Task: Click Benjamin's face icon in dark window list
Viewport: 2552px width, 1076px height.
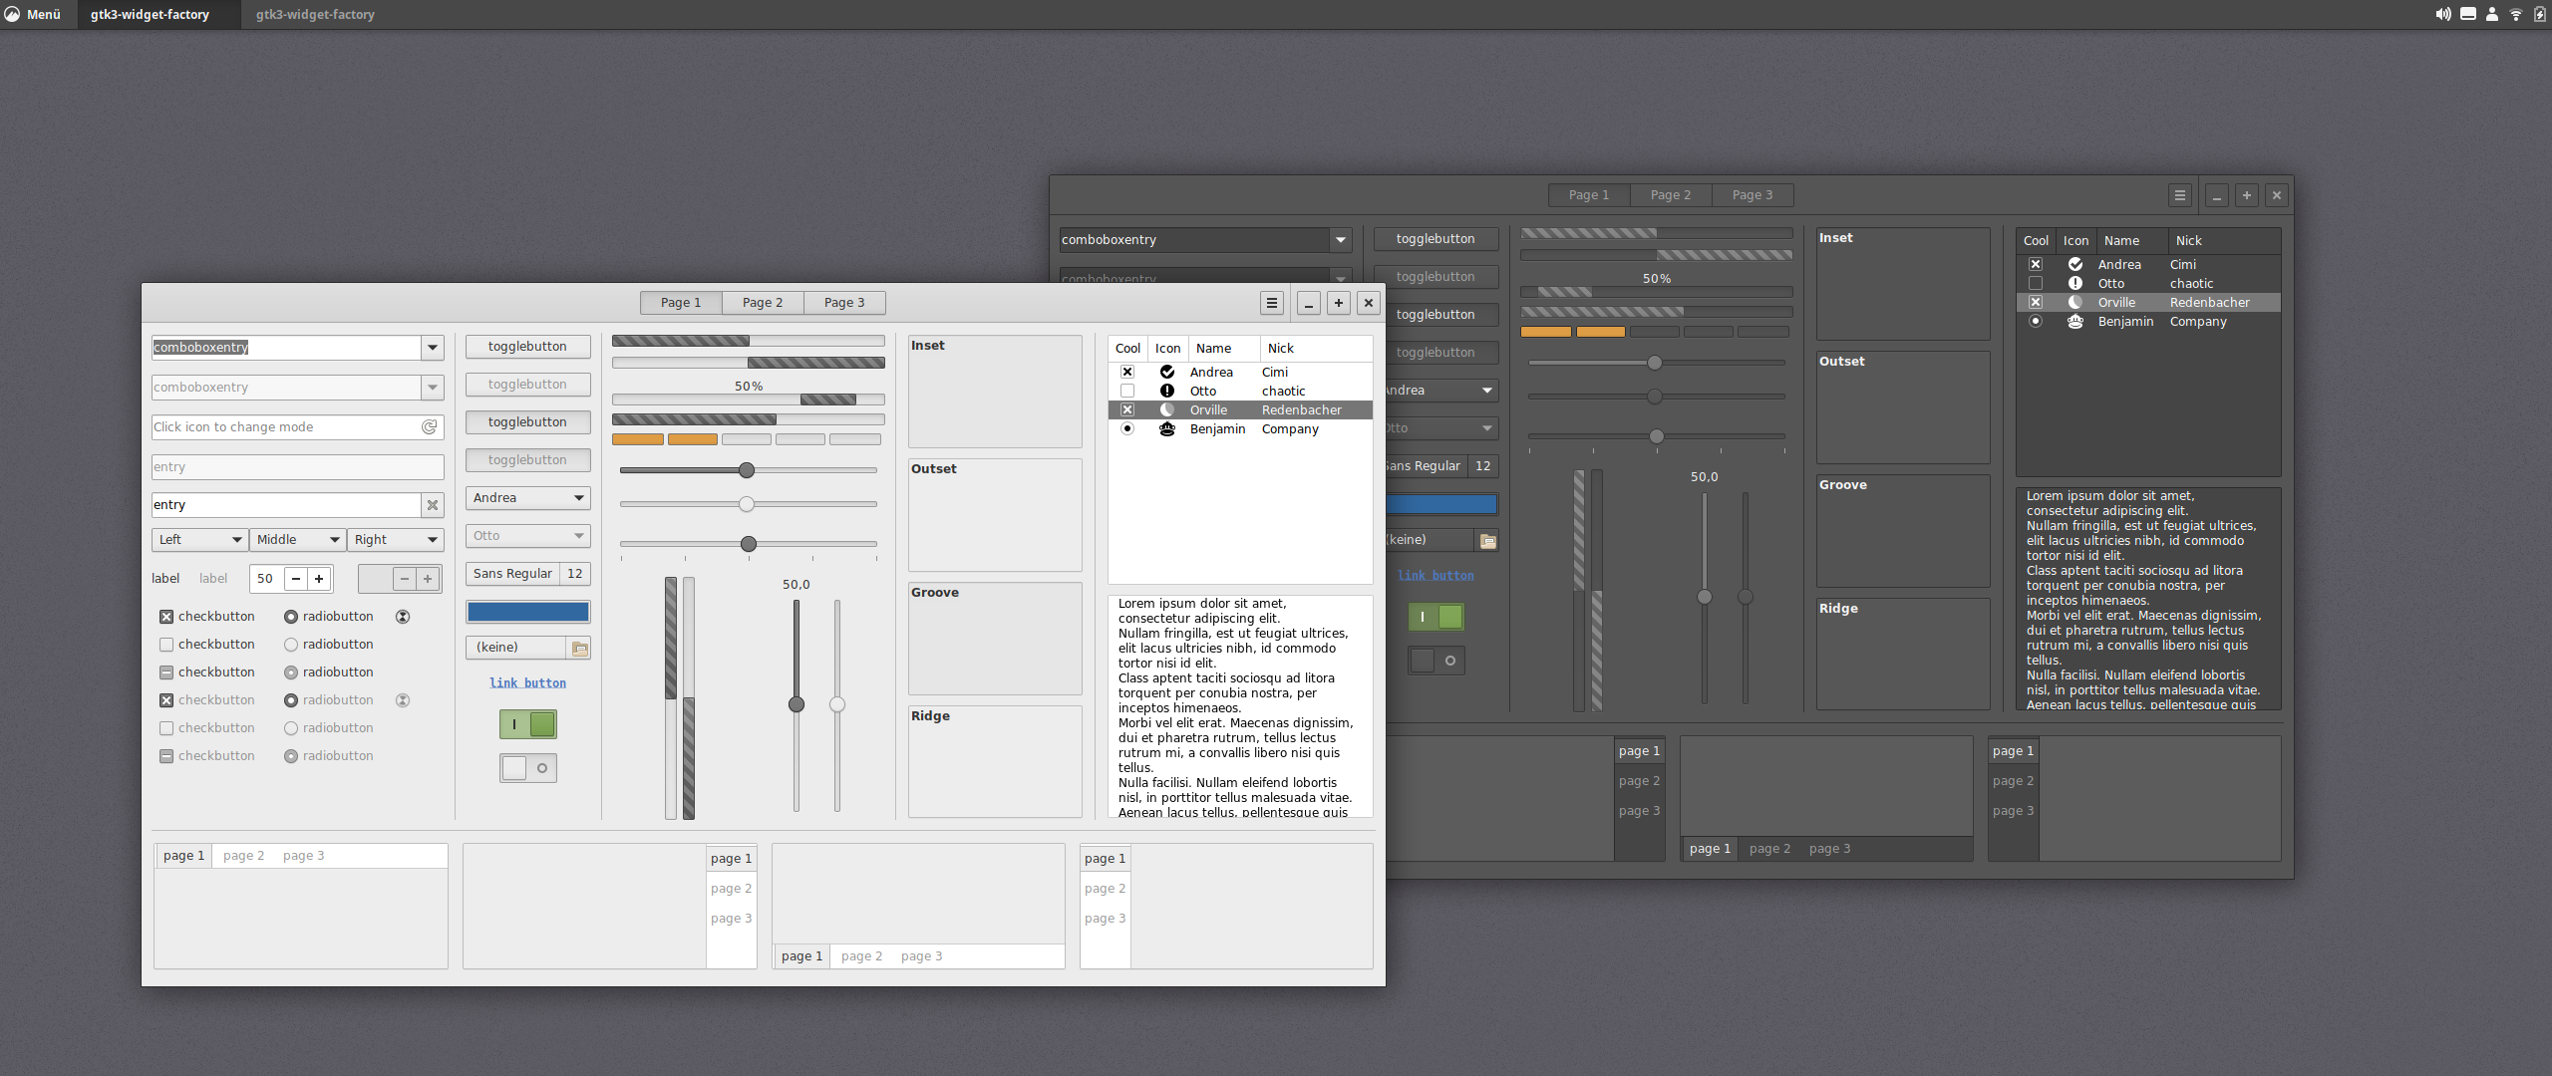Action: [2075, 321]
